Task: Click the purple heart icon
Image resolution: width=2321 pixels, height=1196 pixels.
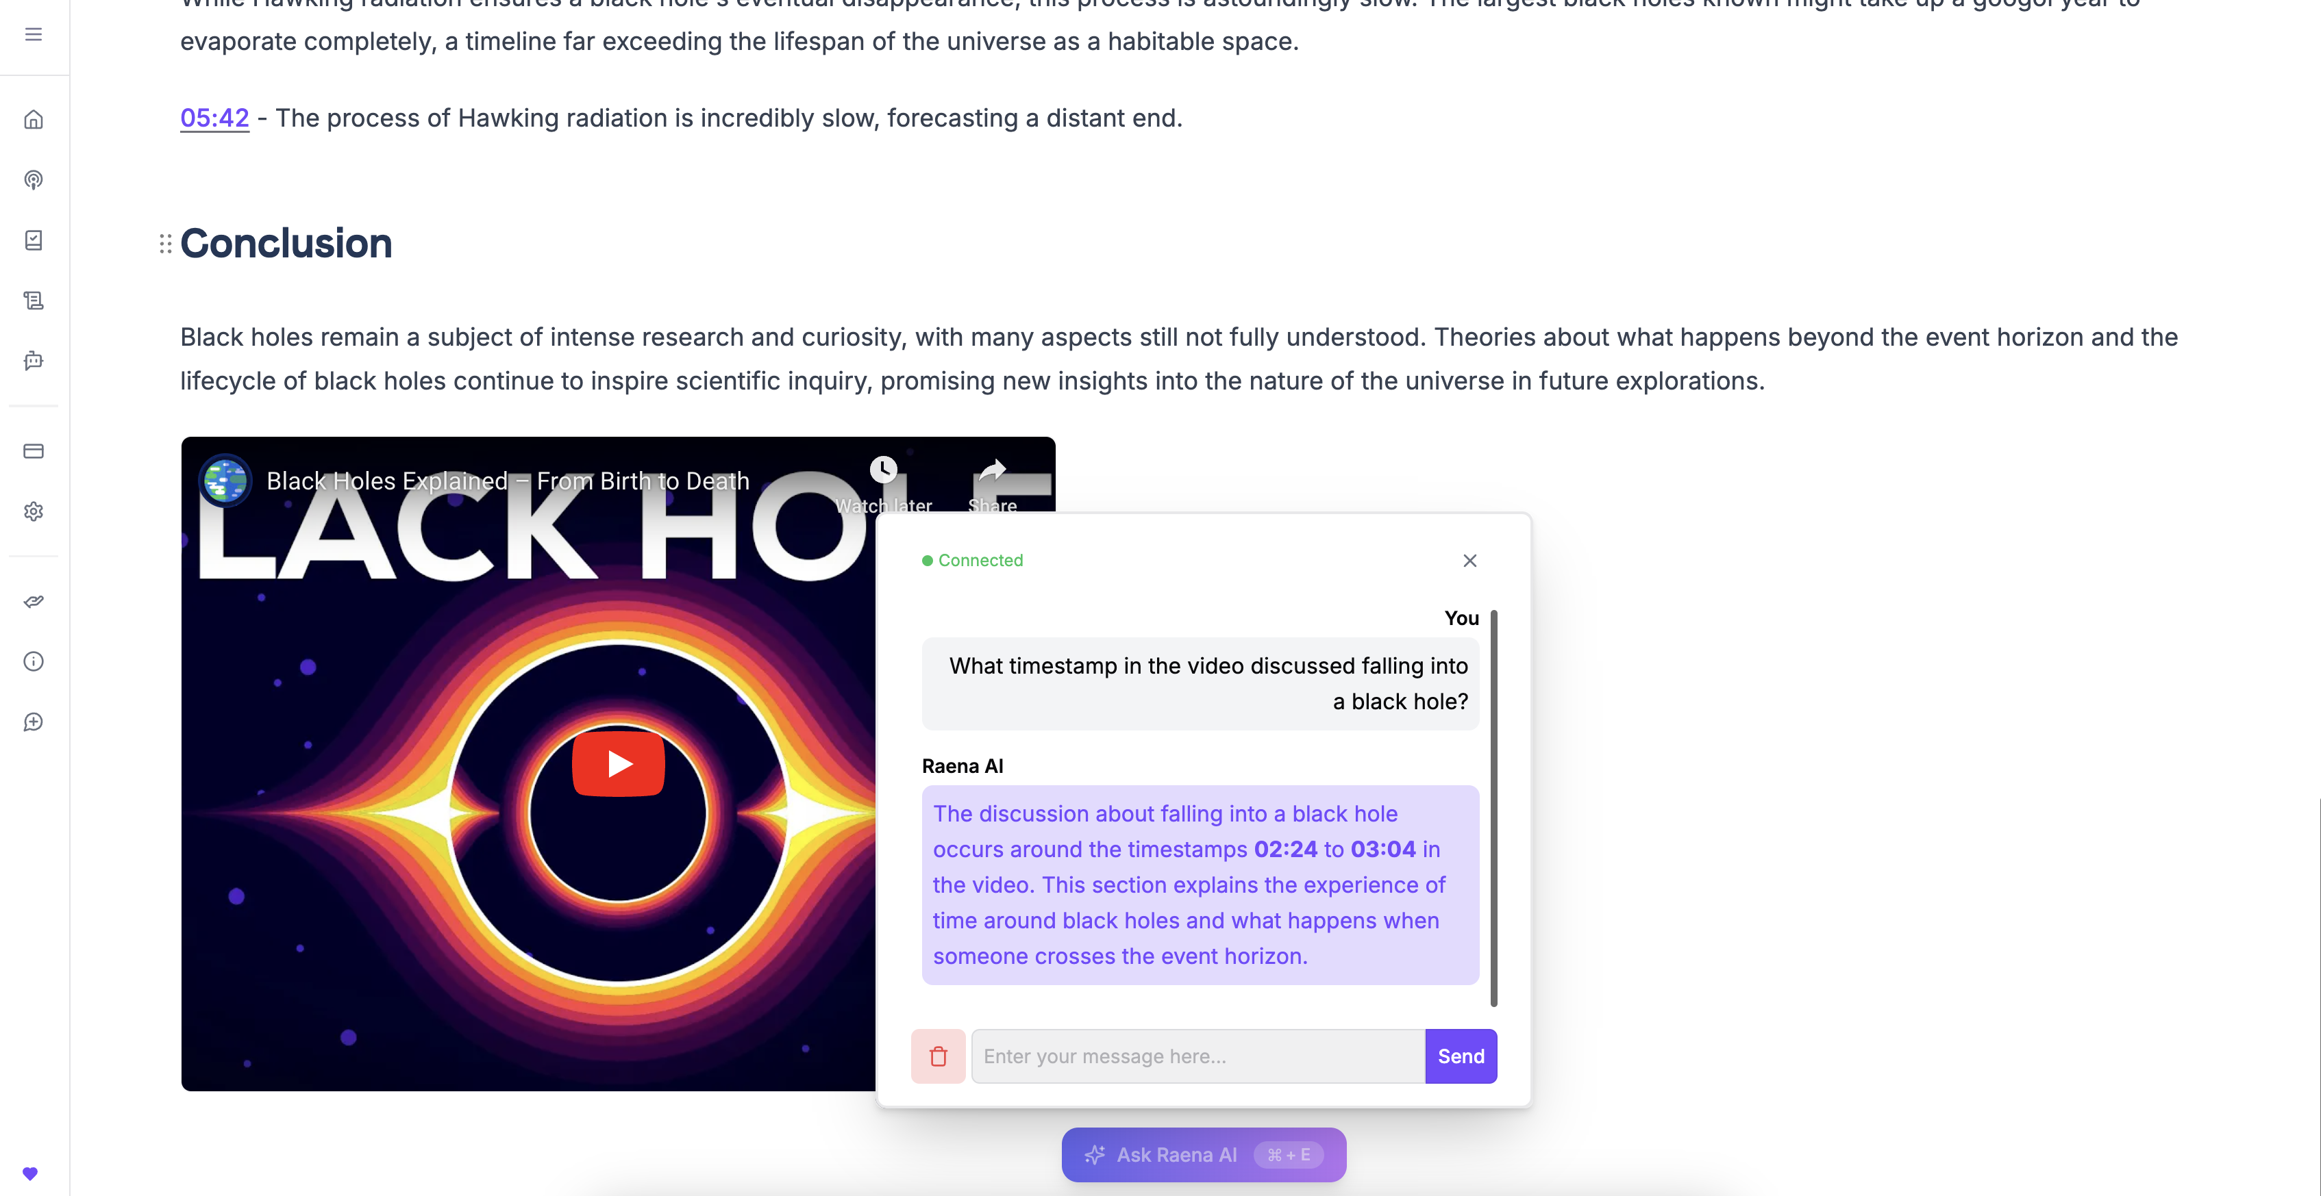Action: point(29,1173)
